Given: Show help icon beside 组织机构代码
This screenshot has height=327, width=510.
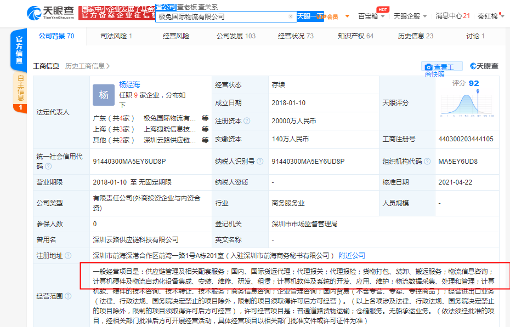Looking at the screenshot, I should tap(427, 162).
